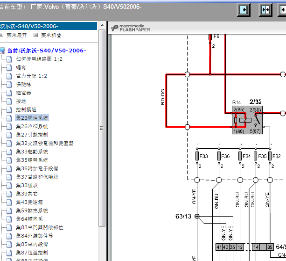Click the two-arrows-facing-inward toolbar button

tap(265, 10)
